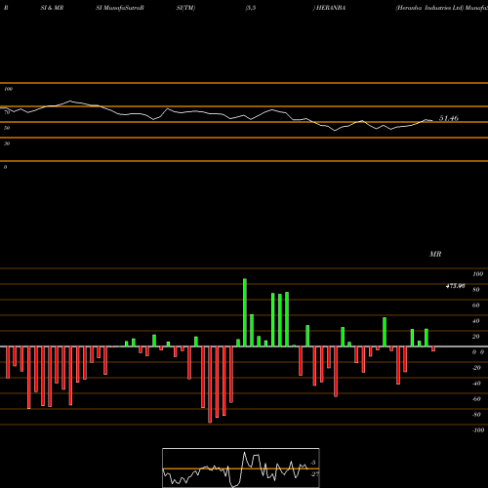The width and height of the screenshot is (488, 488).
Task: Click the MR axis label 60
Action: pos(476,305)
